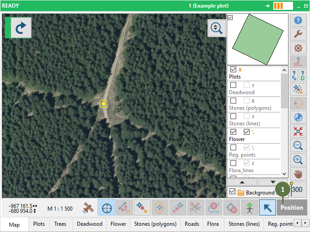Viewport: 310px width, 232px height.
Task: Uncheck the Flower layer first checkbox
Action: point(234,132)
